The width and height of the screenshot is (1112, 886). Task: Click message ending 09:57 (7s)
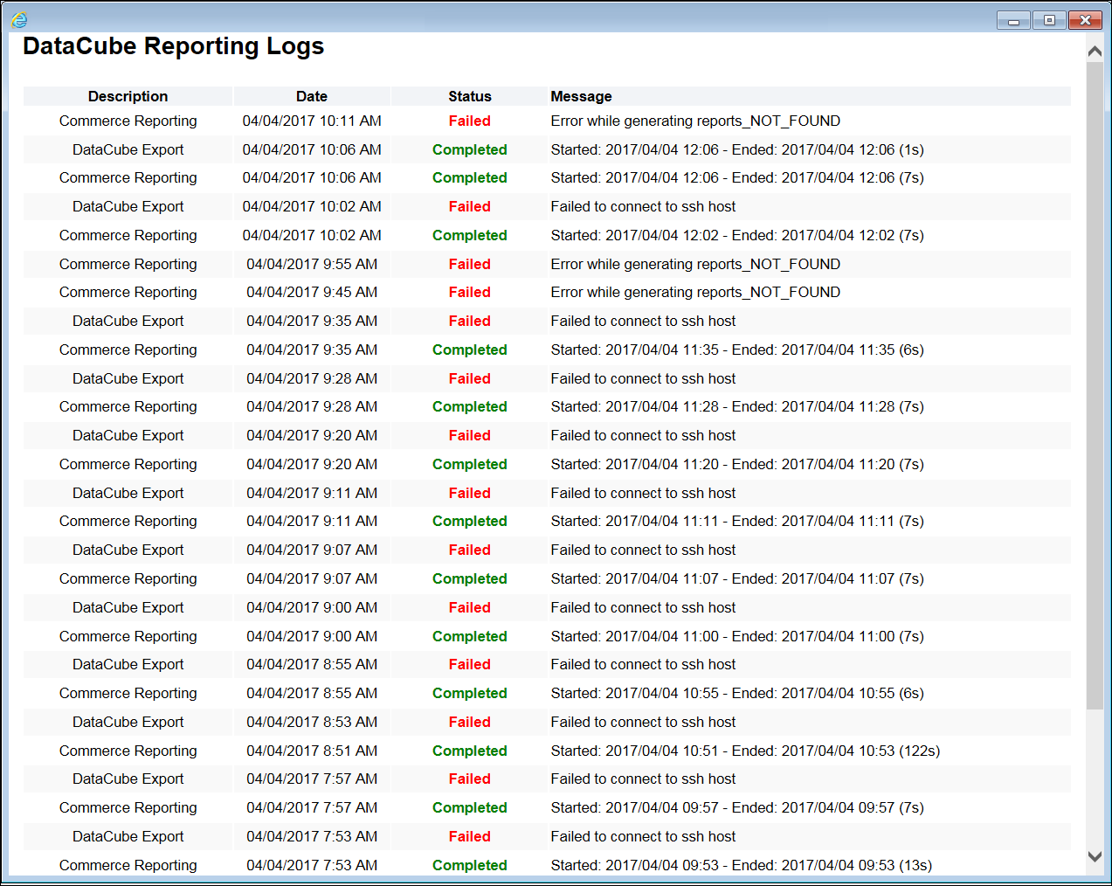(737, 807)
